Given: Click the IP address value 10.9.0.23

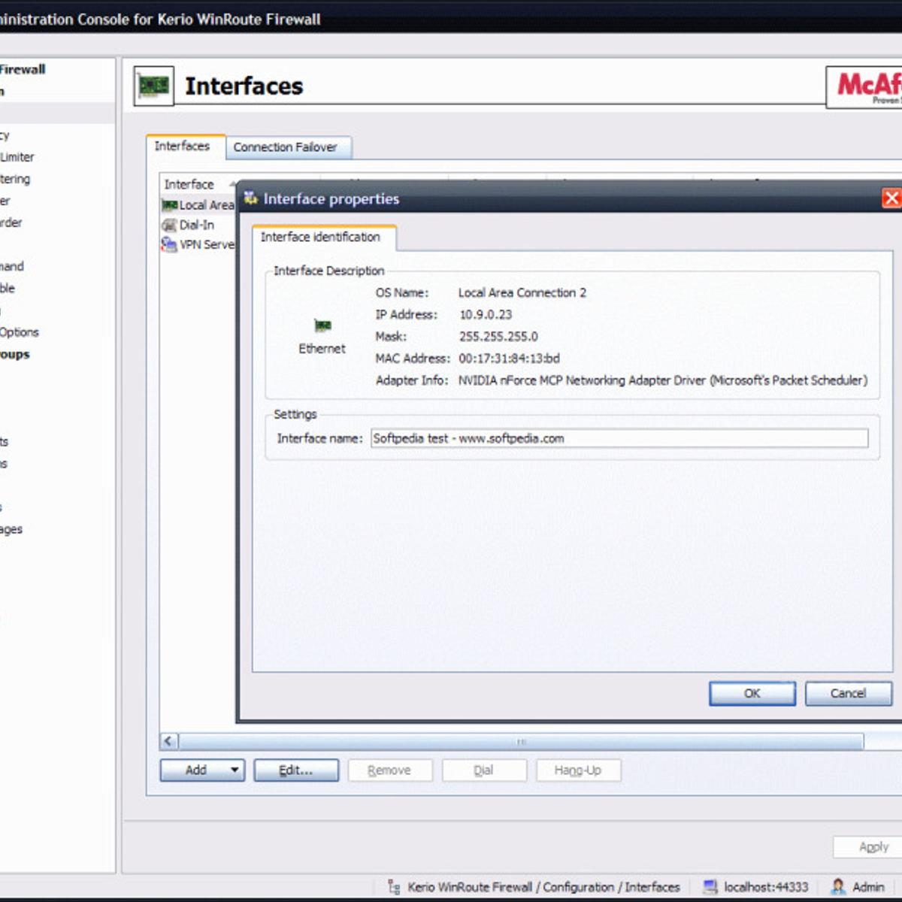Looking at the screenshot, I should (x=486, y=314).
